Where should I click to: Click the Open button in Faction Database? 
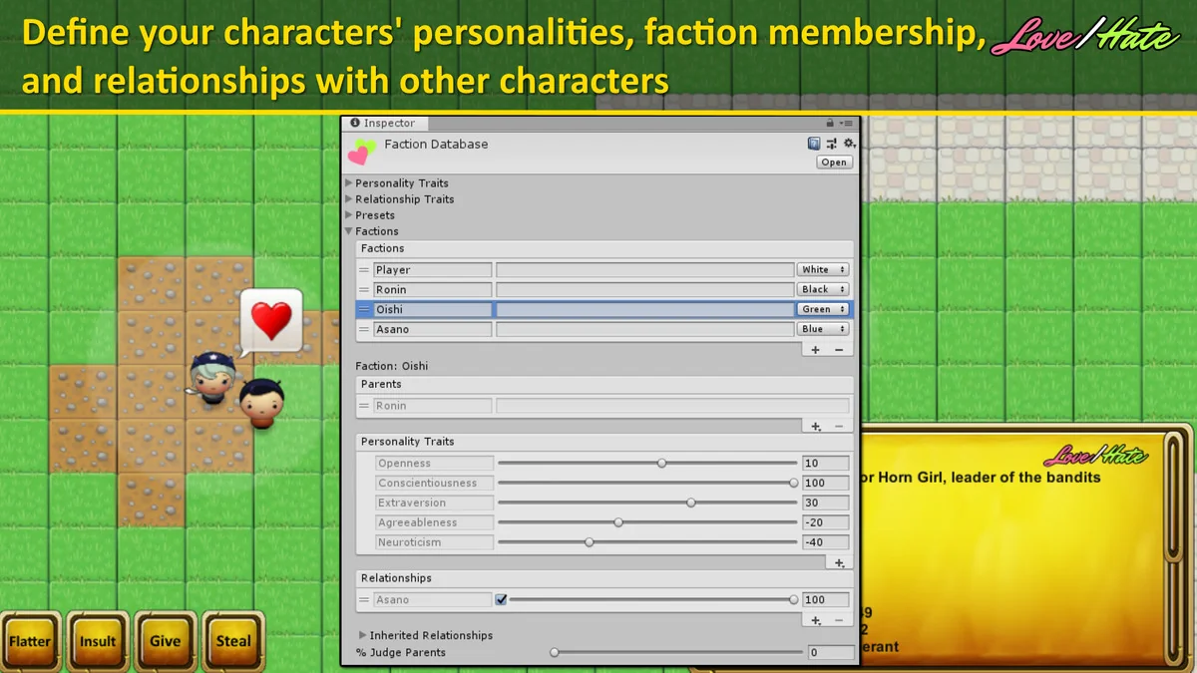coord(834,163)
